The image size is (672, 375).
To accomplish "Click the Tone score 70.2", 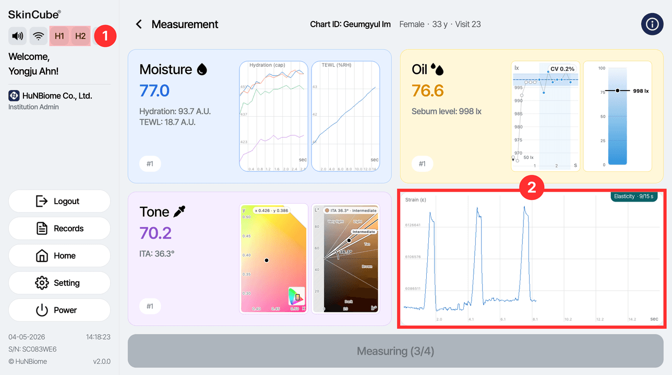I will coord(155,233).
